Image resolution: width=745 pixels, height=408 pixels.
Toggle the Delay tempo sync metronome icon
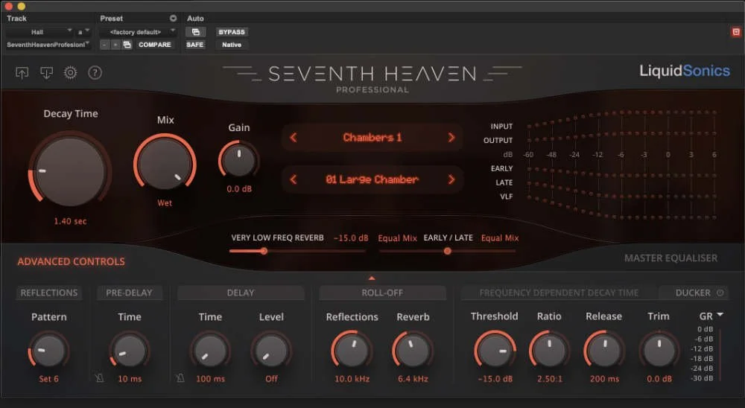click(180, 378)
